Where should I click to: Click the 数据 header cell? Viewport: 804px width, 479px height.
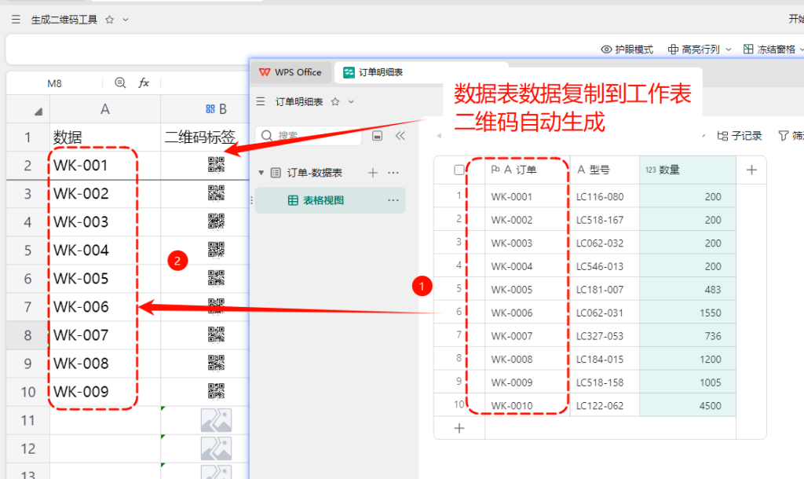pyautogui.click(x=105, y=137)
